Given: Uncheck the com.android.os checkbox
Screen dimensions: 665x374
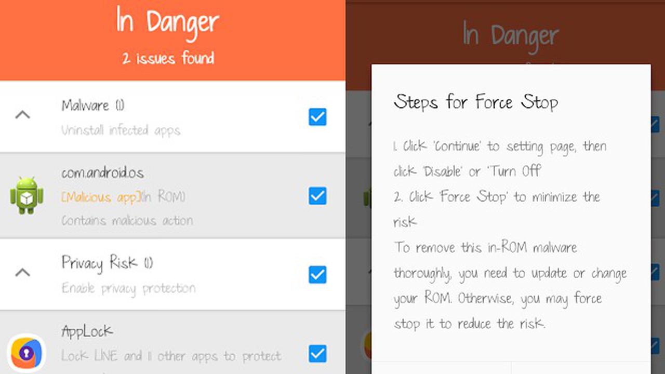Looking at the screenshot, I should pyautogui.click(x=317, y=196).
